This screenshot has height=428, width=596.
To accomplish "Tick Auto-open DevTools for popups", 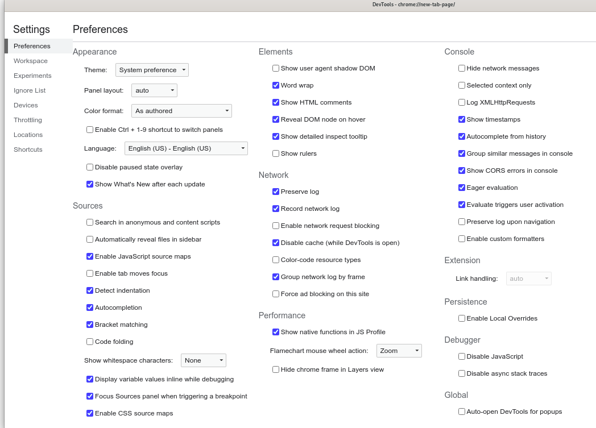I will point(462,412).
